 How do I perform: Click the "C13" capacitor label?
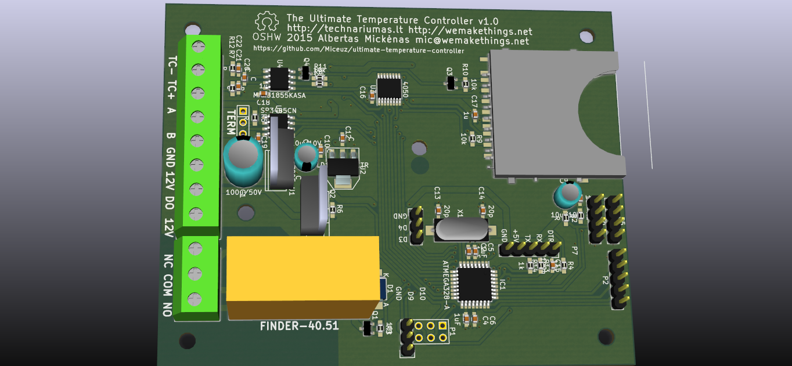tap(438, 192)
